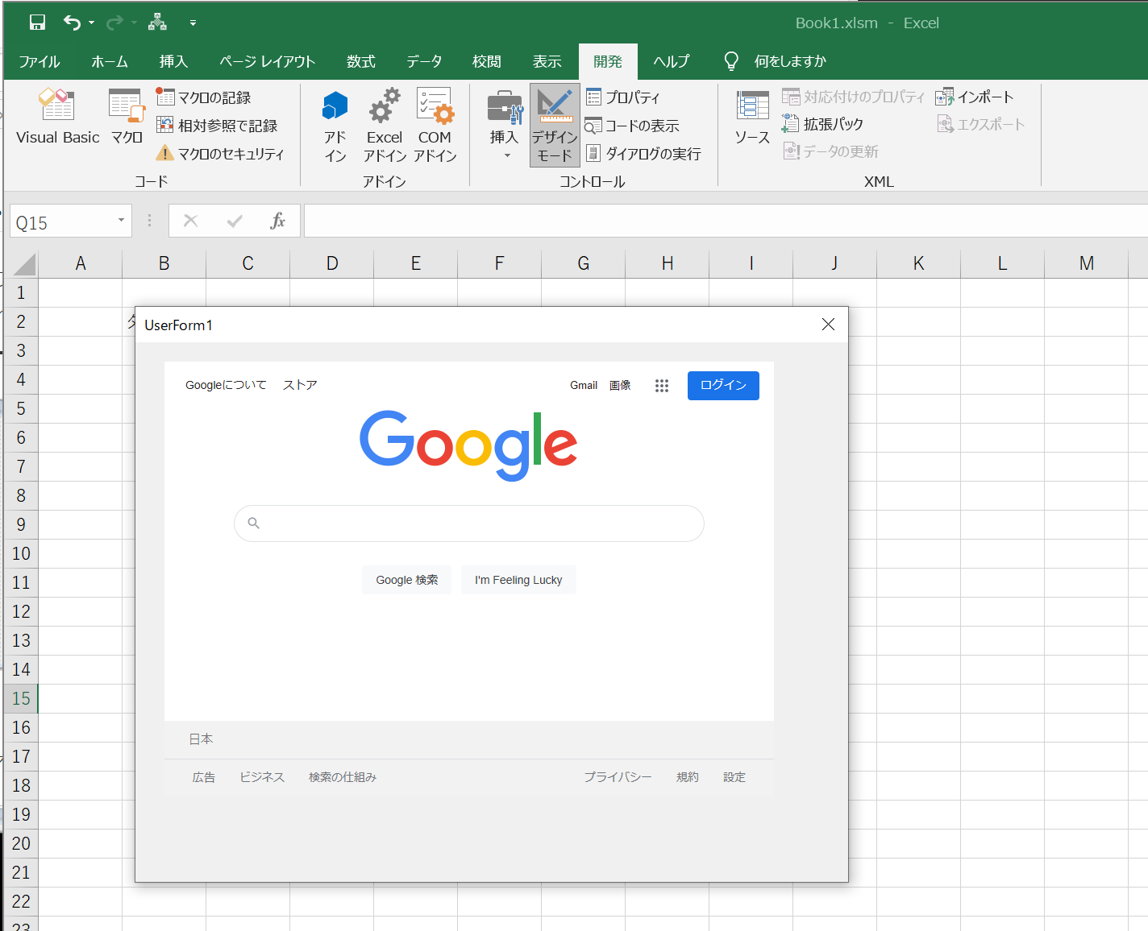Open the ヘルプ tab
Screen dimensions: 1148x931
pos(671,61)
